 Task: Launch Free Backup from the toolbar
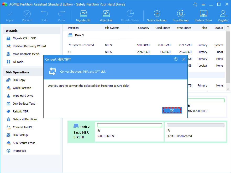tap(181, 16)
